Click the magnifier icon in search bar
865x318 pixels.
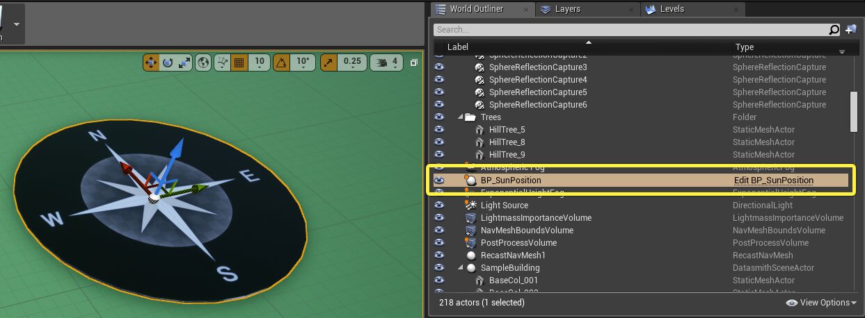[x=834, y=30]
